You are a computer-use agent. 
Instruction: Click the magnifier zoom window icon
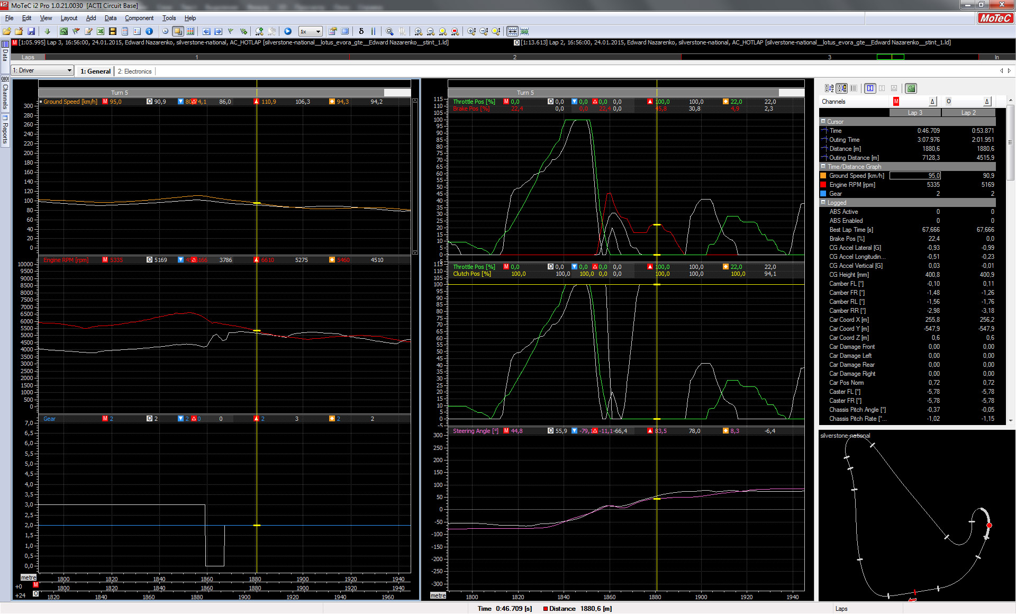coord(389,31)
